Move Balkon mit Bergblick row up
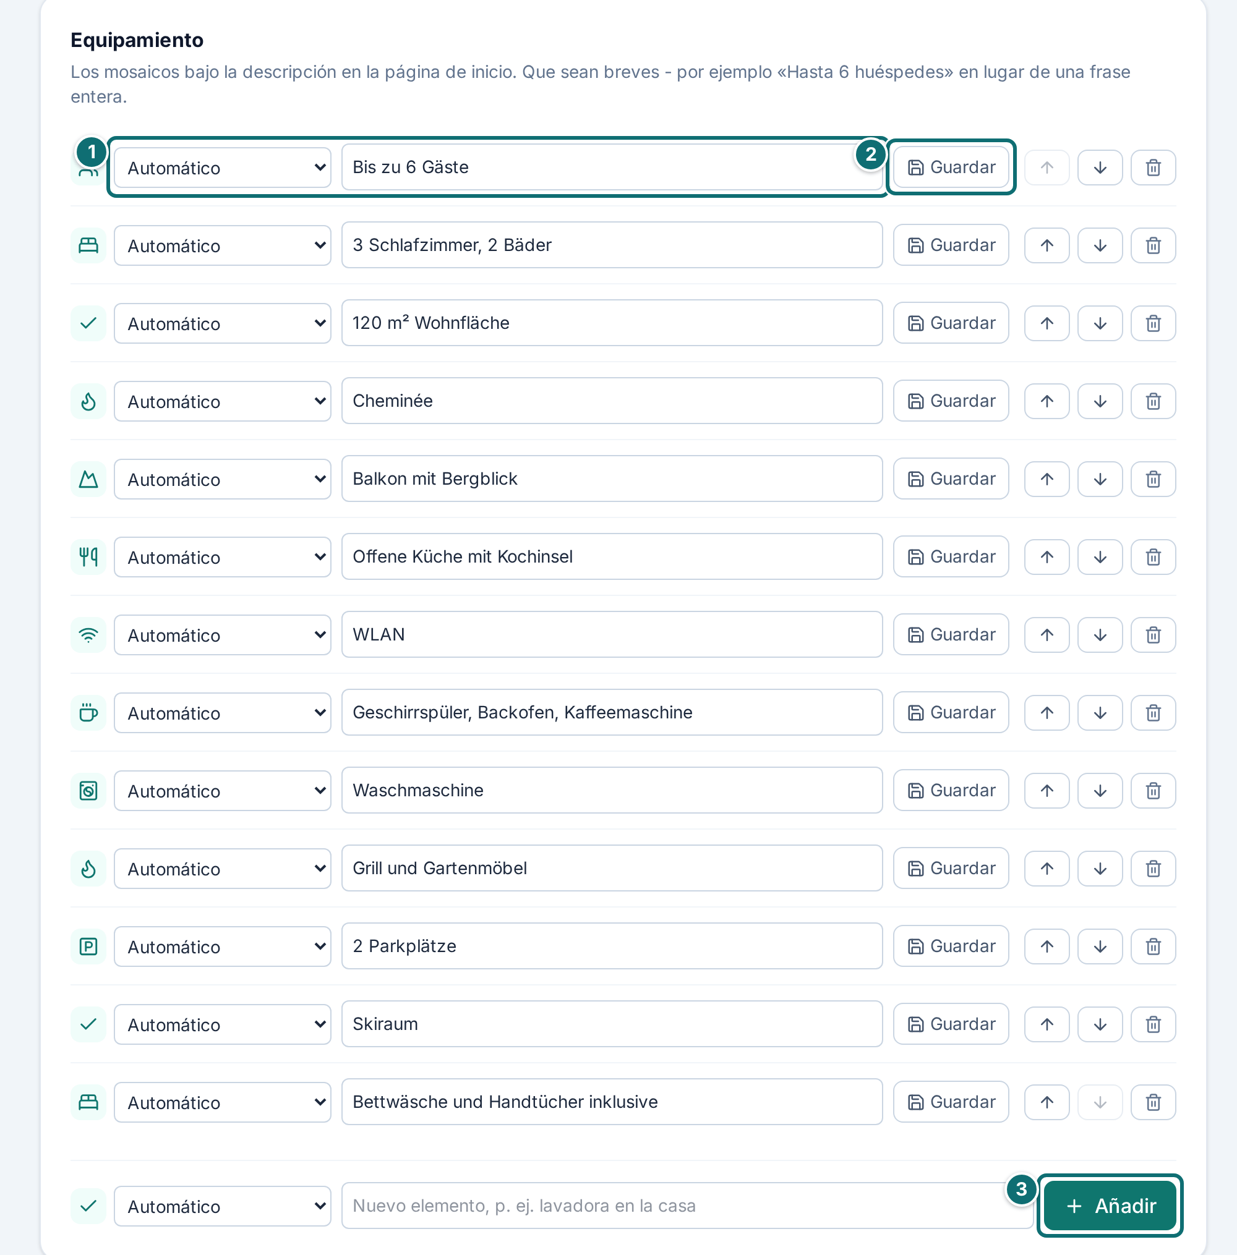The image size is (1237, 1255). coord(1047,479)
